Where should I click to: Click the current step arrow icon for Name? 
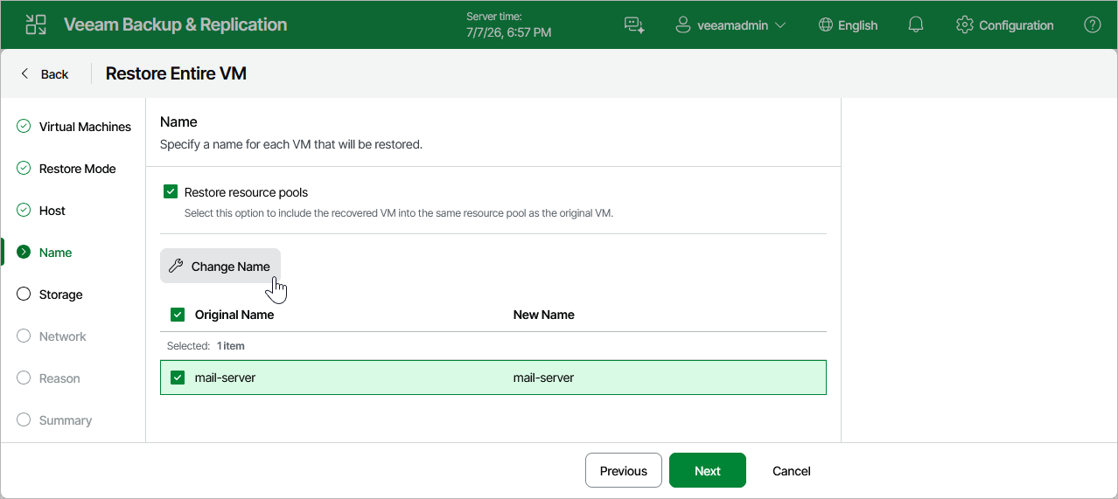click(x=24, y=253)
